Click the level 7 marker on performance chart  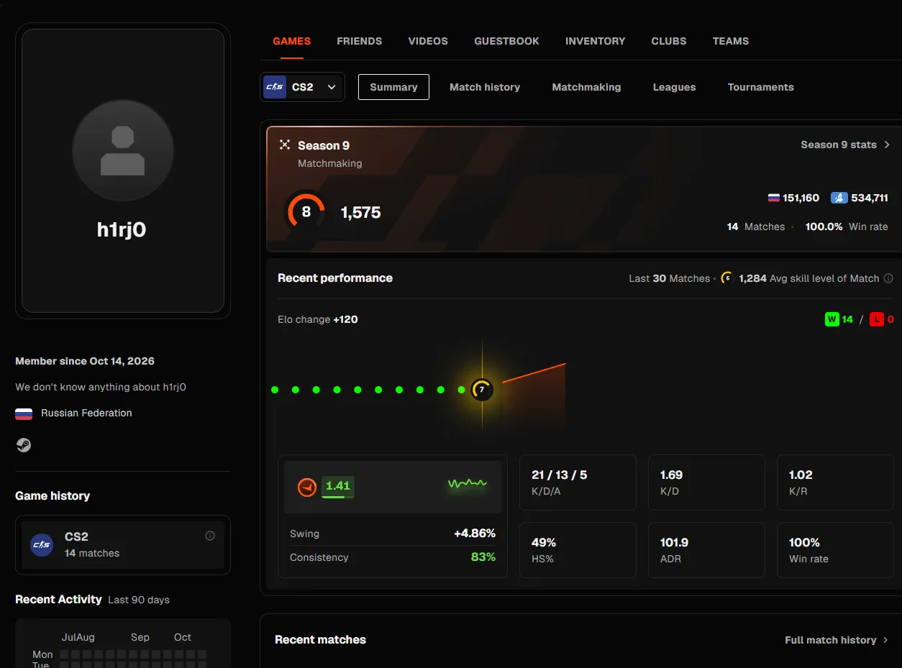click(x=482, y=390)
